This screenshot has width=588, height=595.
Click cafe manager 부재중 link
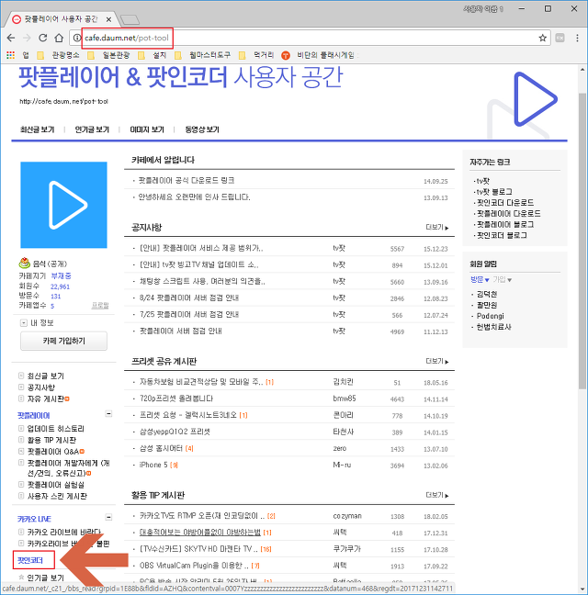61,275
